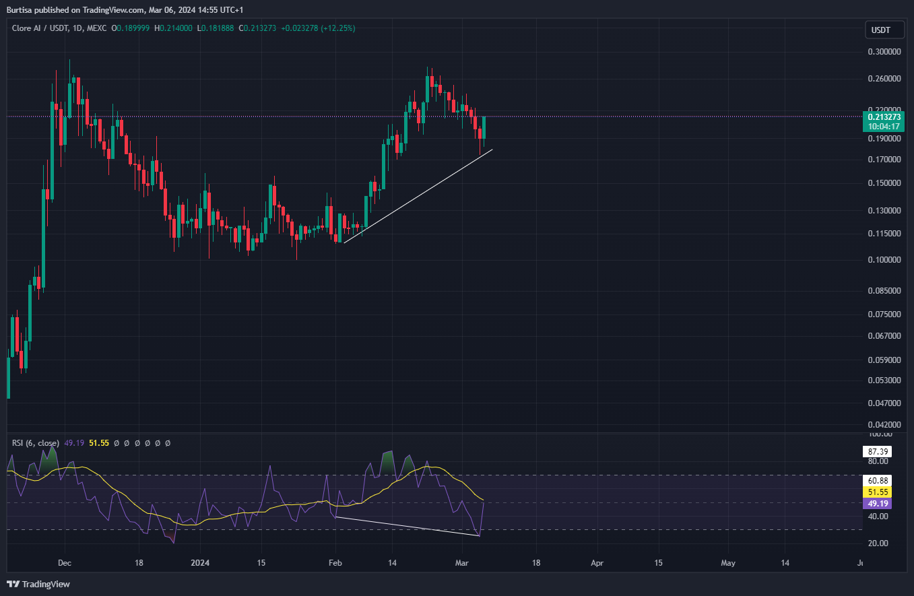Click the 80.00 RSI axis label

tap(878, 462)
